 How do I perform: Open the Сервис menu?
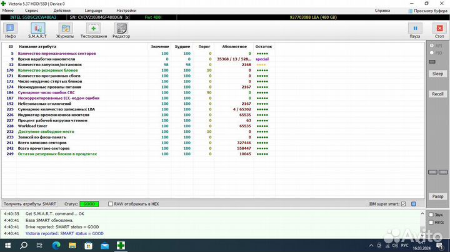coord(30,11)
